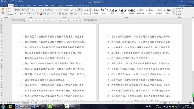Switch to the Design tab

click(x=22, y=5)
